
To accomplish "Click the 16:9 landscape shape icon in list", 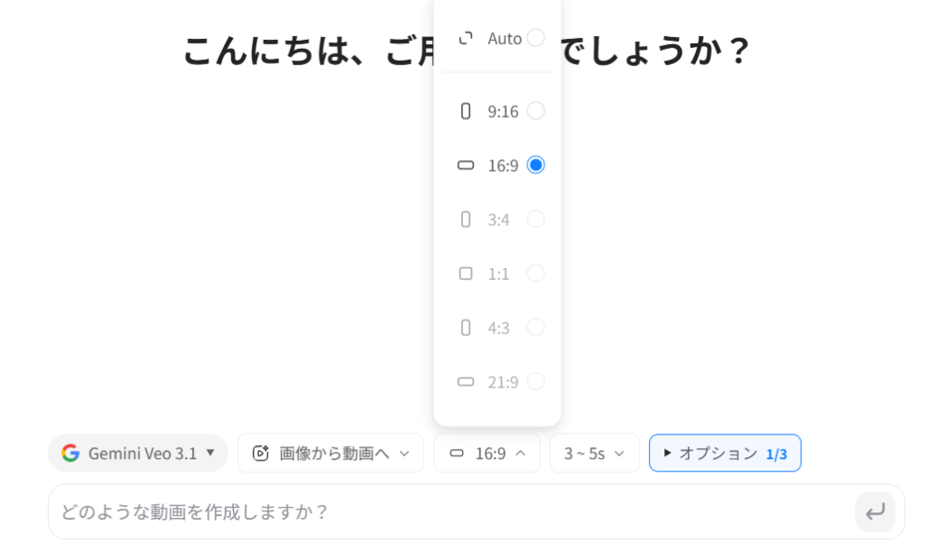I will coord(466,166).
